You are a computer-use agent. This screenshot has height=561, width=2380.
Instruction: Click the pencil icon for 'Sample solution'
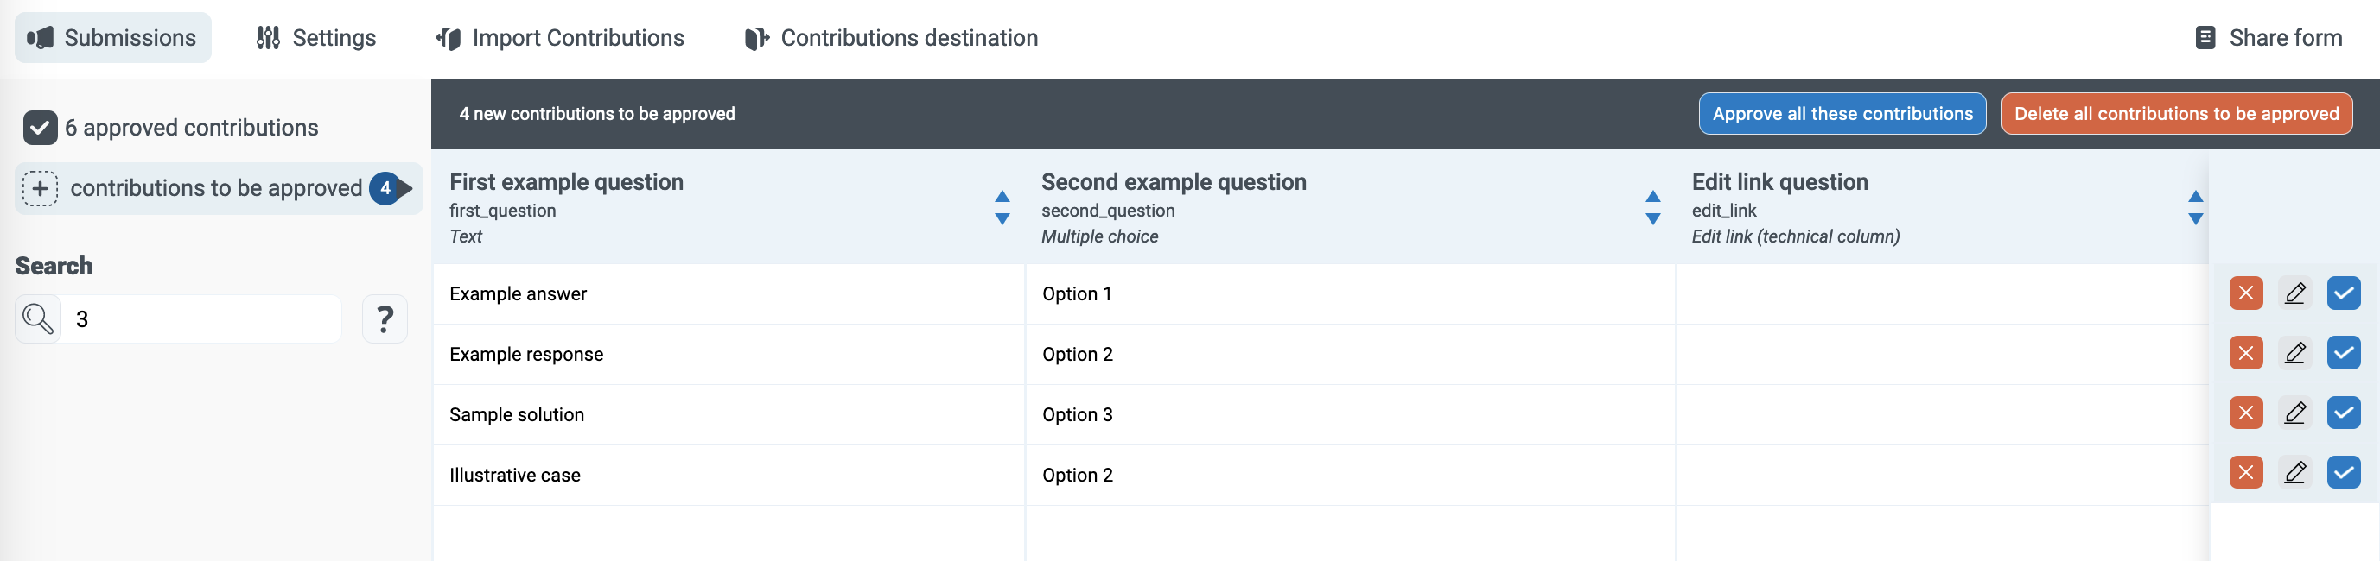coord(2295,413)
